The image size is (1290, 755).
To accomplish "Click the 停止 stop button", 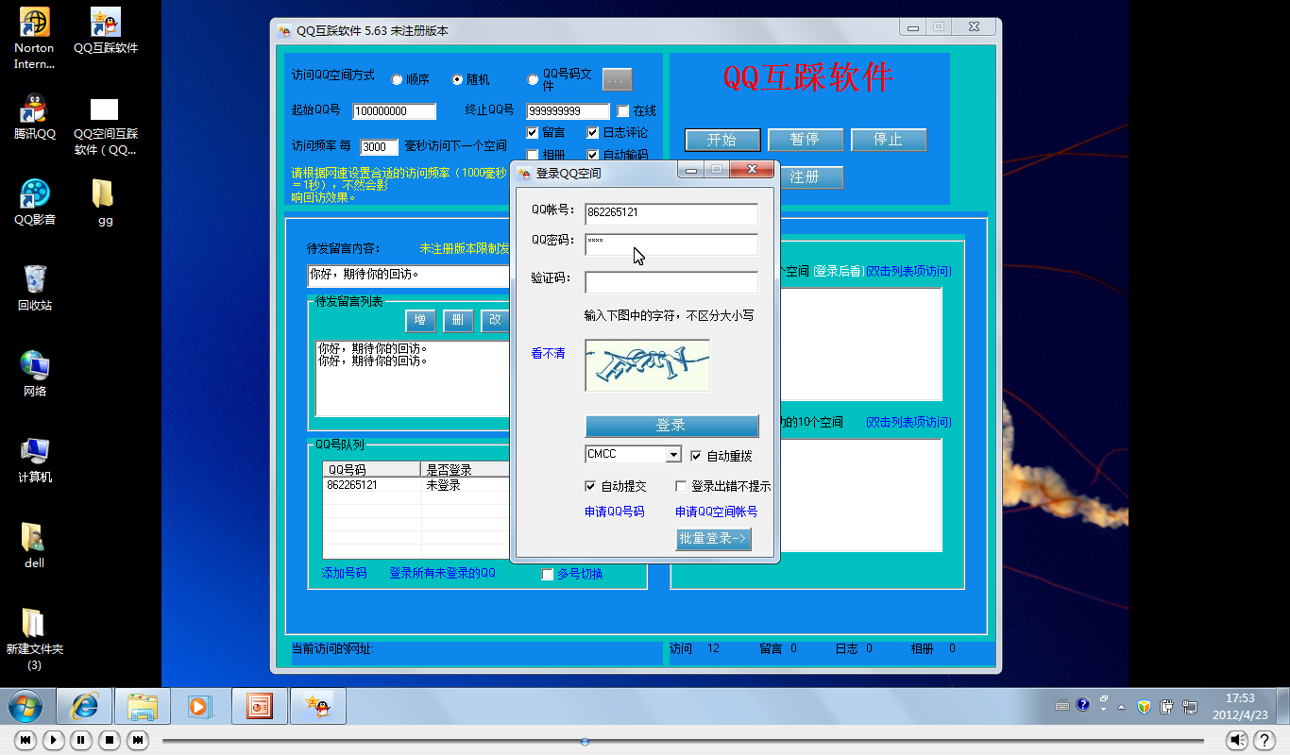I will click(888, 140).
